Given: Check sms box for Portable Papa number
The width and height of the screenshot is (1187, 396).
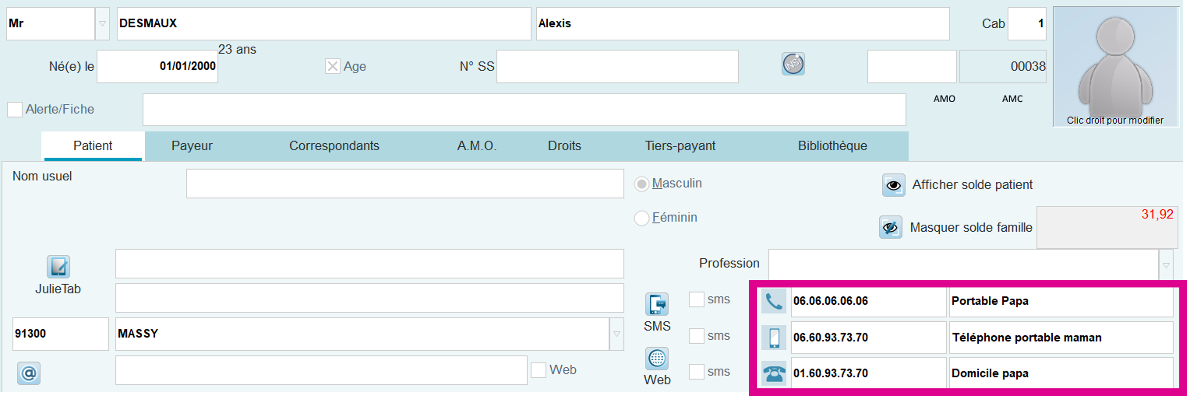Looking at the screenshot, I should (696, 299).
